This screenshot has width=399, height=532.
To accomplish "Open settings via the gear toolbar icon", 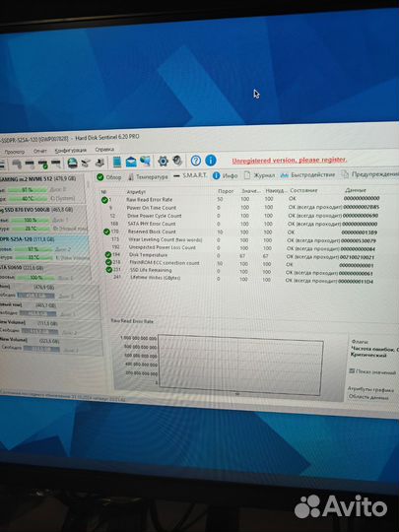I will (164, 161).
